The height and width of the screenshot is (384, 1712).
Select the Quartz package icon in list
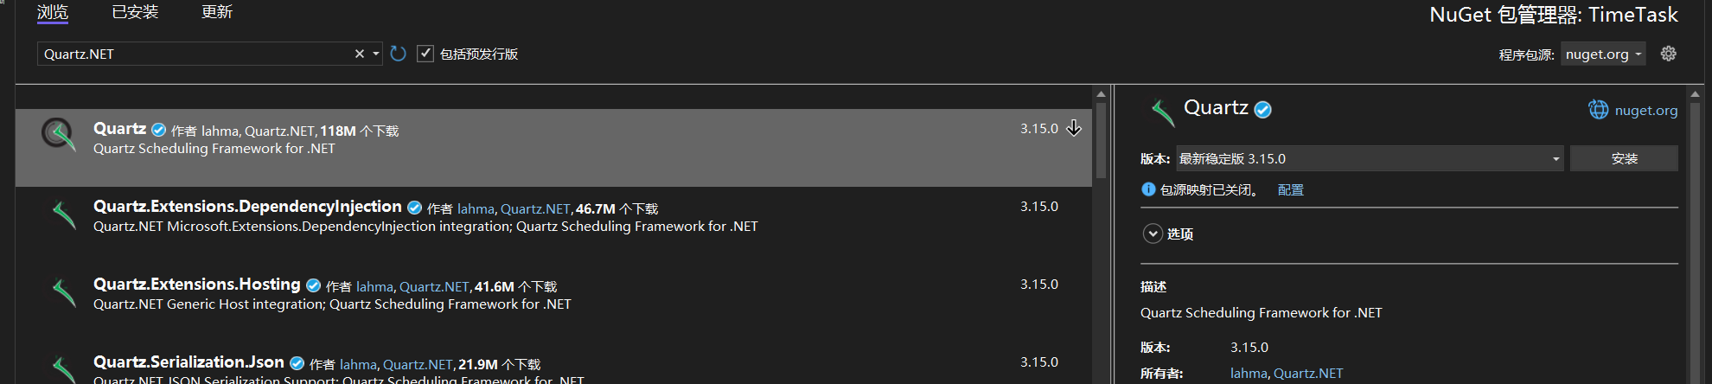59,133
